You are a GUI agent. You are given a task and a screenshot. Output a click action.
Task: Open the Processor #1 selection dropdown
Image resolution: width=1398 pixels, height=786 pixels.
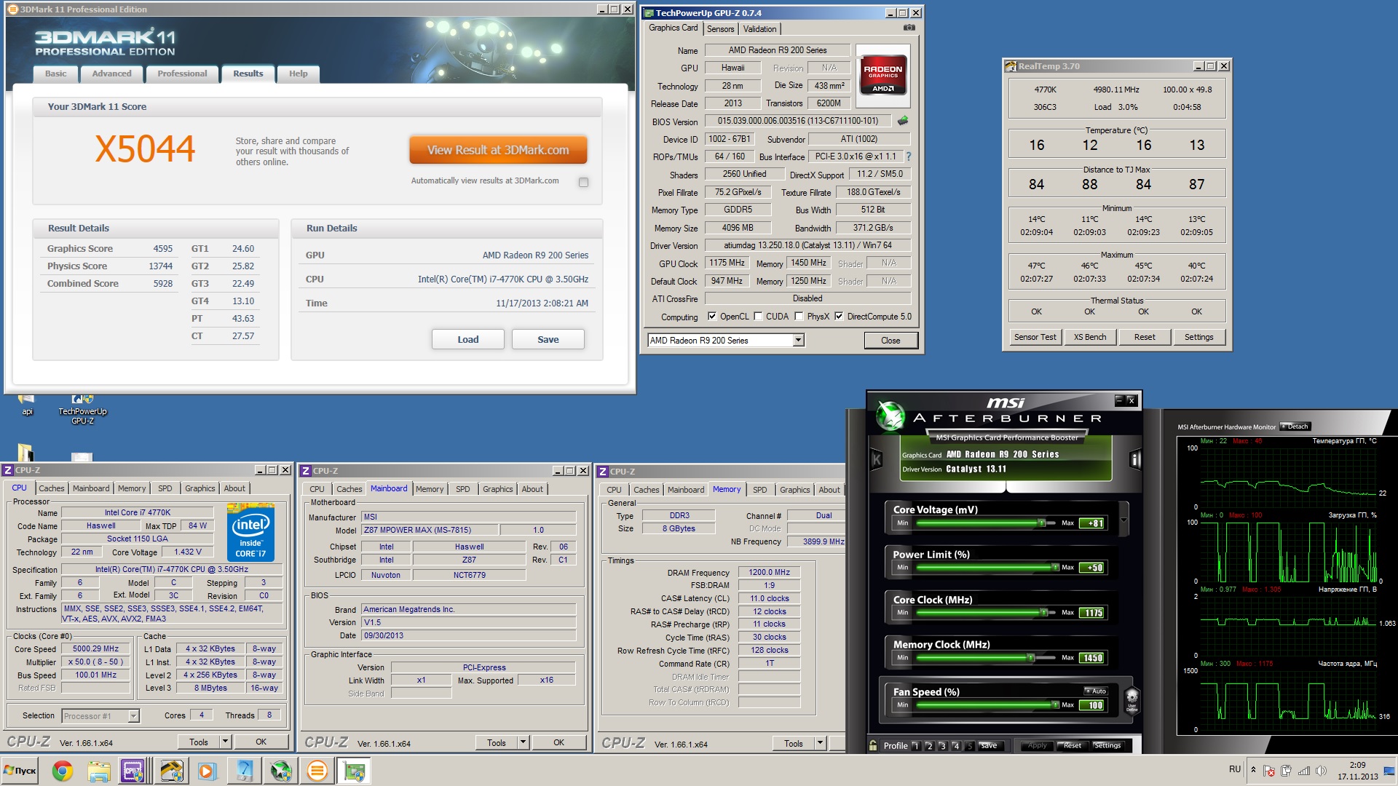(133, 716)
